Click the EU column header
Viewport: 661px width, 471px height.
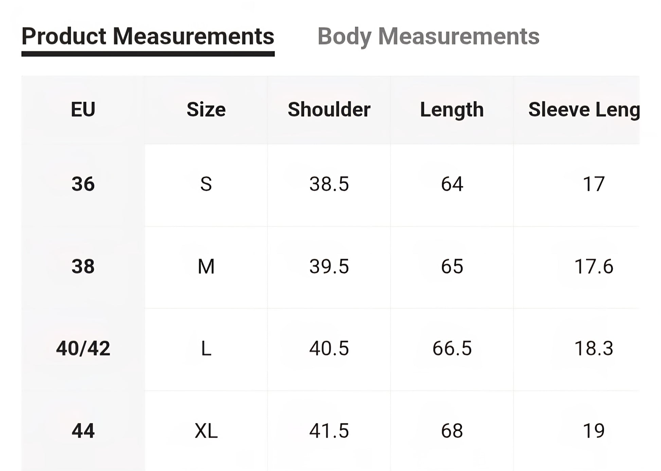pyautogui.click(x=83, y=110)
